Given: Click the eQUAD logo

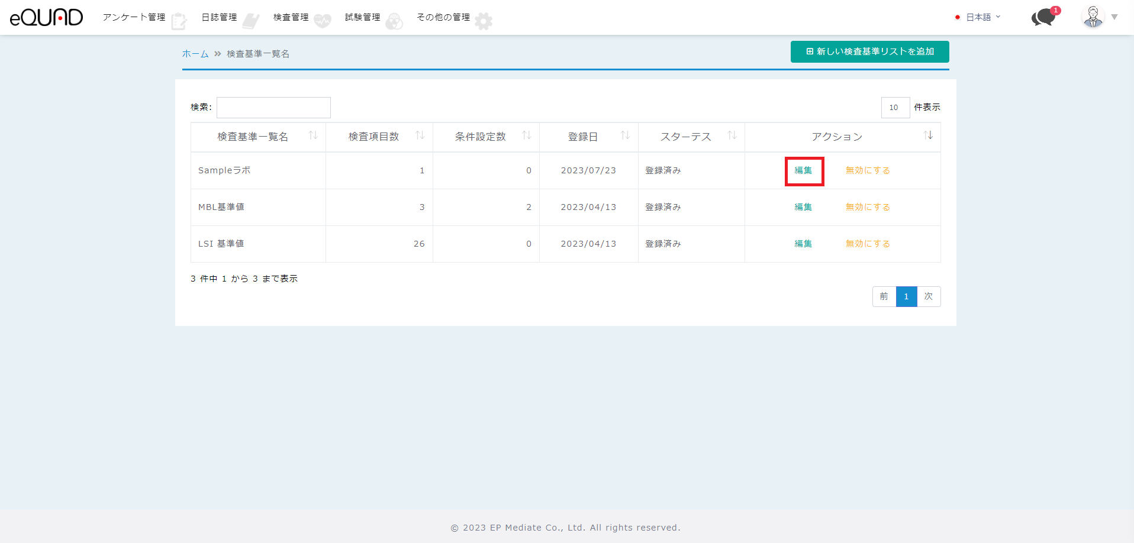Looking at the screenshot, I should click(x=46, y=17).
